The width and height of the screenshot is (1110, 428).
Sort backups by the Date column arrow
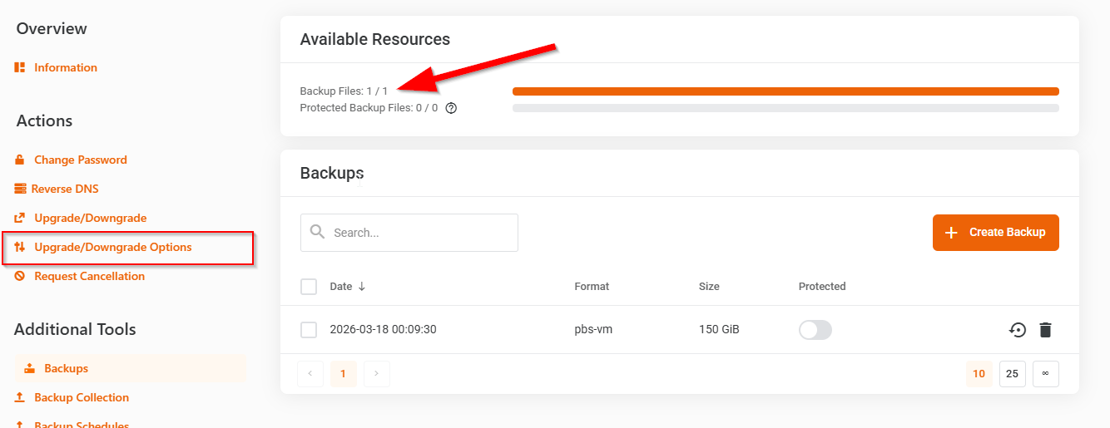(x=362, y=287)
